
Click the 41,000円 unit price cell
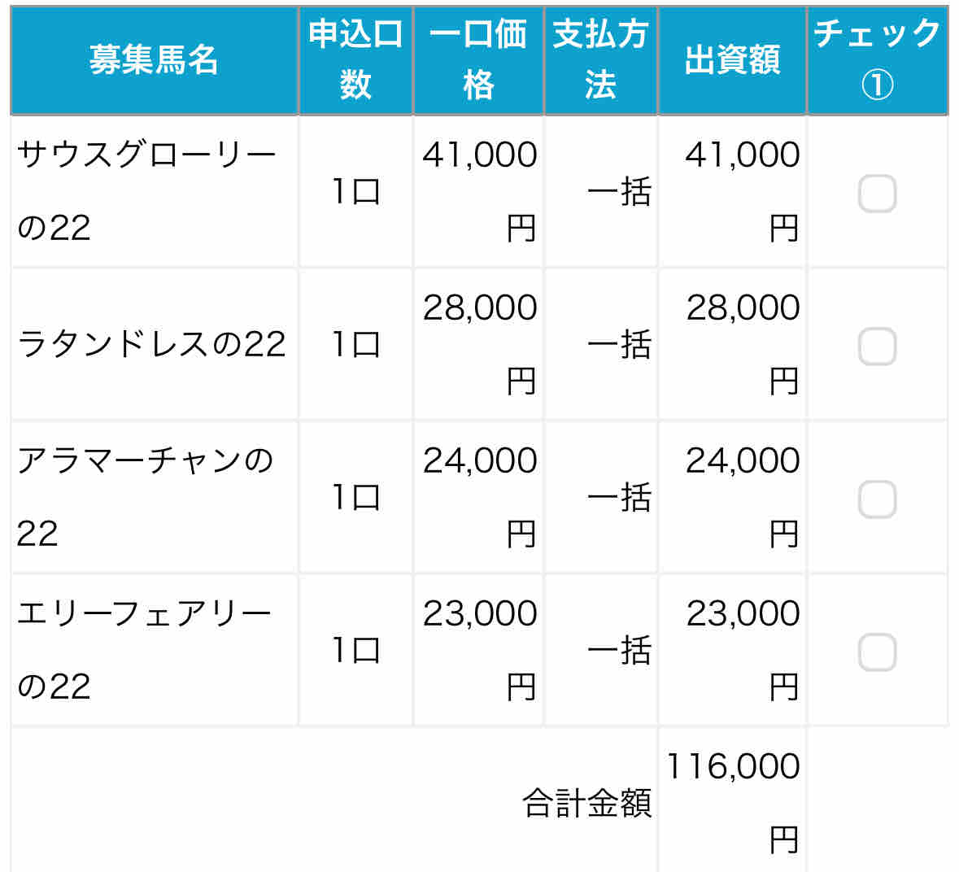pos(478,191)
